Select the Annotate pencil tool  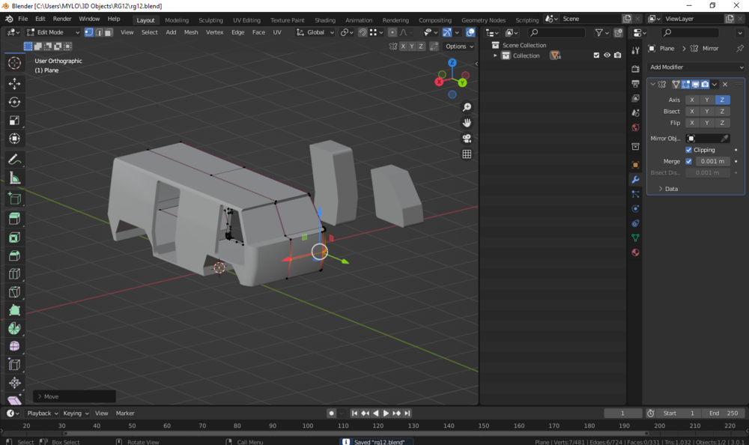click(14, 160)
